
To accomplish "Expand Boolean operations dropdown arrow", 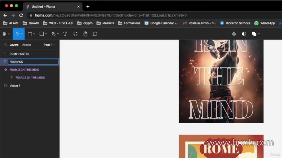I will tap(259, 34).
